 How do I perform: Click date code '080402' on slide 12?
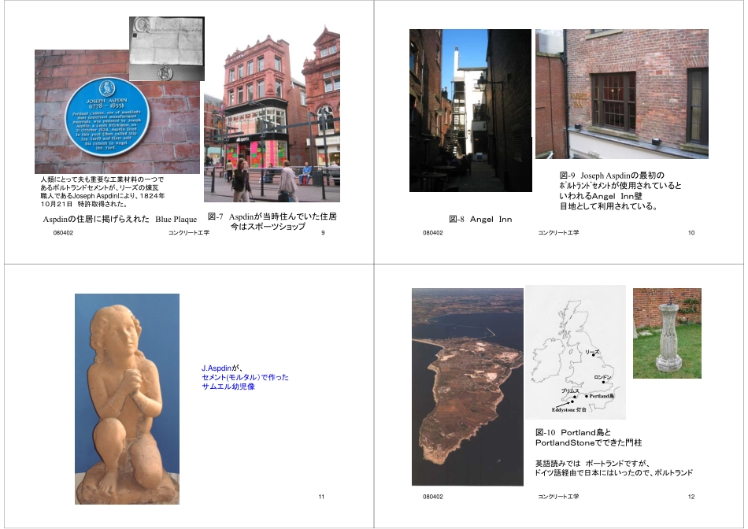(433, 497)
